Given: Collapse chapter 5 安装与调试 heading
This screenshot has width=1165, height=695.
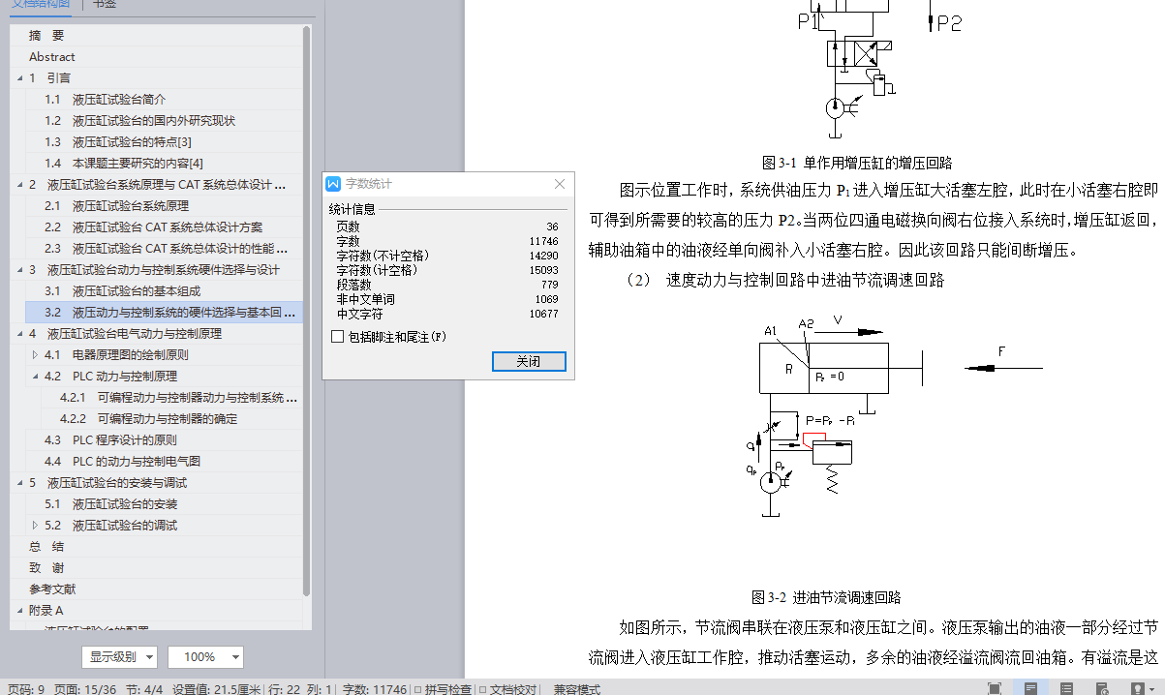Looking at the screenshot, I should (18, 483).
